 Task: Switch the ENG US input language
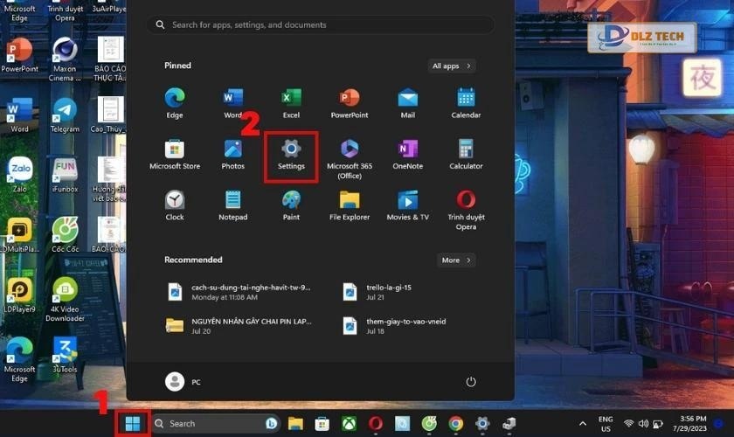(606, 424)
